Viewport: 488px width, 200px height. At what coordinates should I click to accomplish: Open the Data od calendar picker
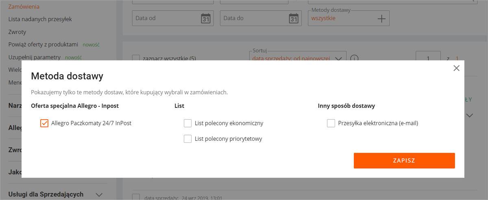[206, 18]
